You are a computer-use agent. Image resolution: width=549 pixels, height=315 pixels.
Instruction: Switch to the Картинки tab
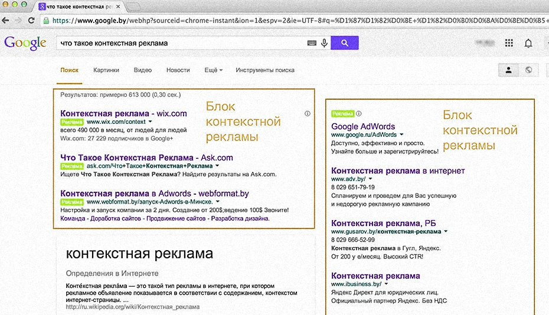[x=106, y=70]
